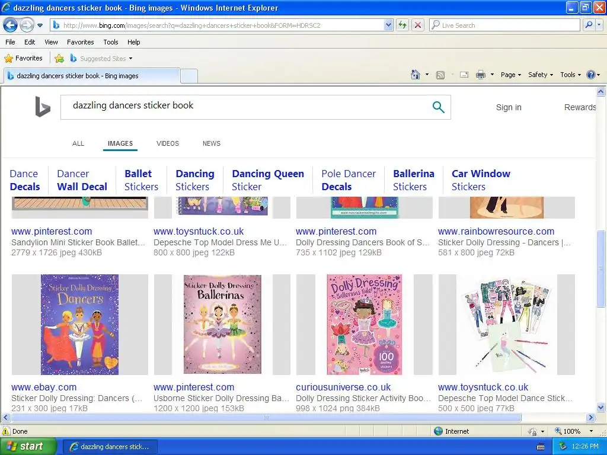Click the dazzling dancers taskbar button
The image size is (607, 455).
pos(110,447)
